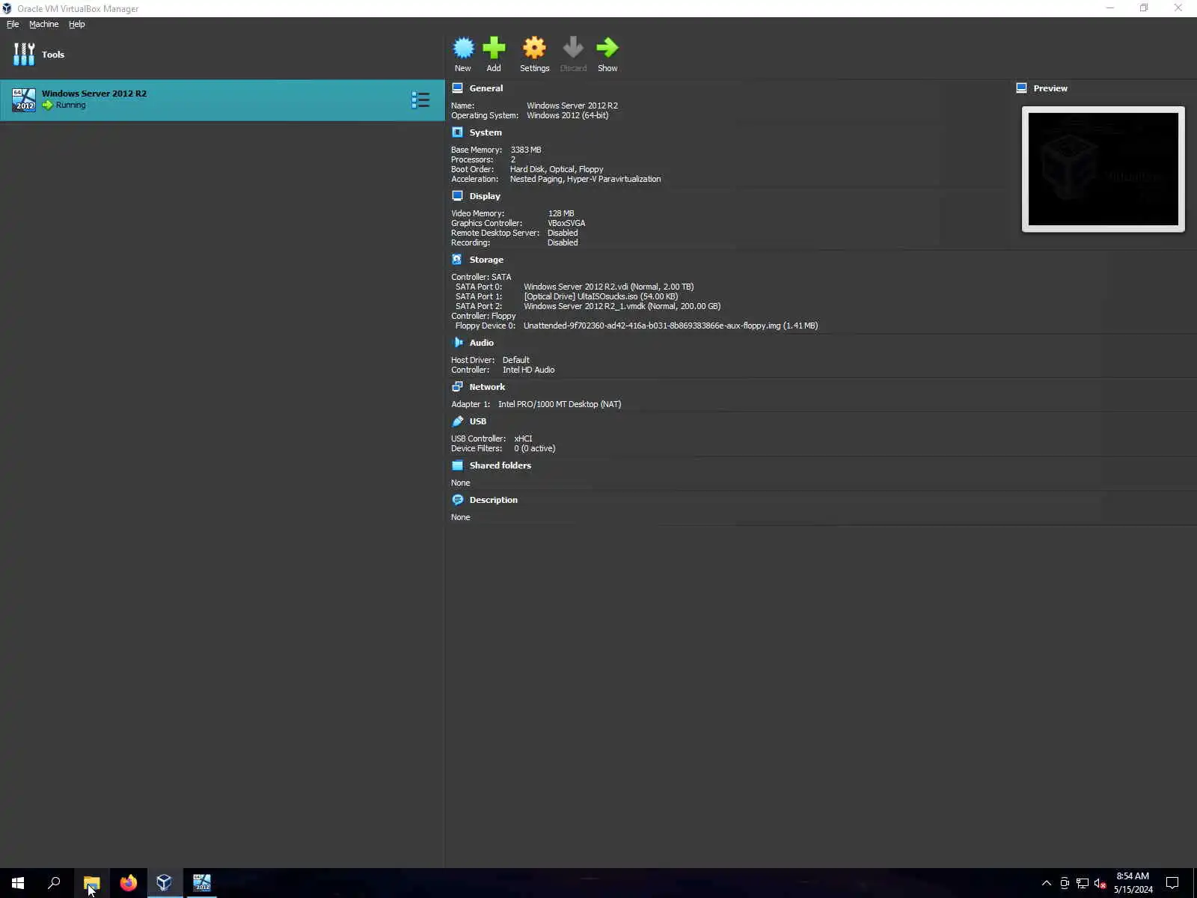Click the Display section screen icon
This screenshot has height=898, width=1197.
[x=457, y=196]
